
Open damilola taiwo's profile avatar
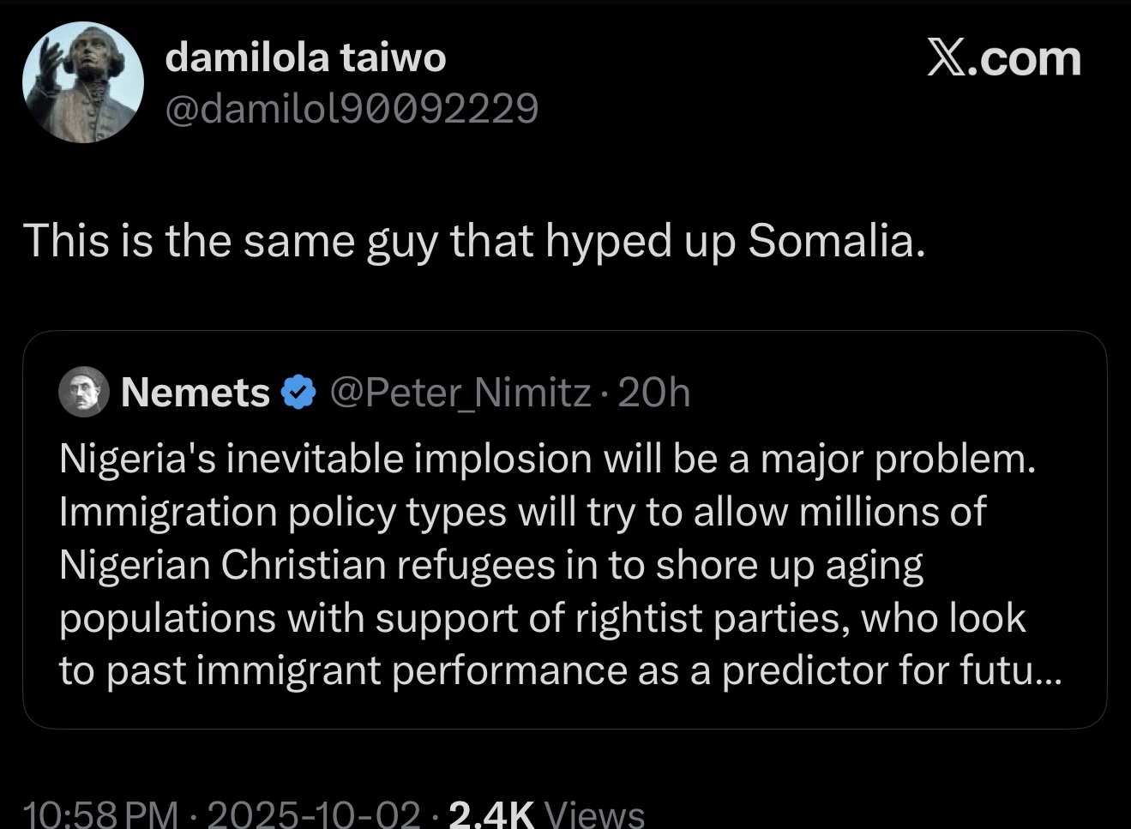click(82, 82)
